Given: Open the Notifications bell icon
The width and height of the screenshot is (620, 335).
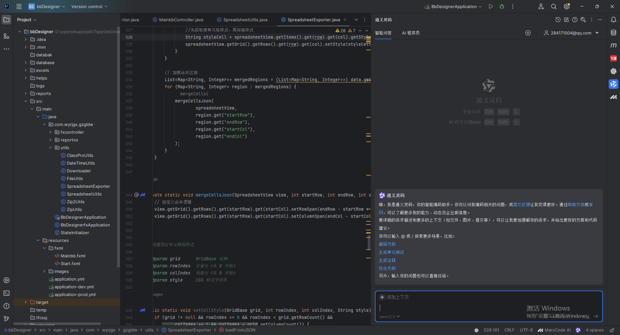Looking at the screenshot, I should [614, 20].
